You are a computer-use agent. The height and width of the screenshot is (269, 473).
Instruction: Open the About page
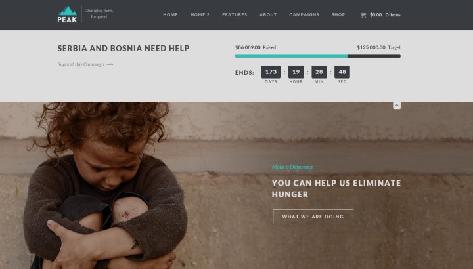268,14
